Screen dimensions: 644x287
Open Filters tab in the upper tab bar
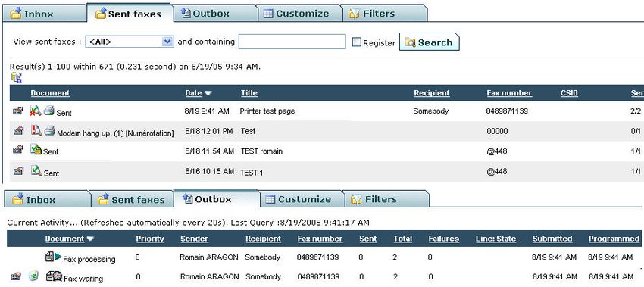[384, 13]
